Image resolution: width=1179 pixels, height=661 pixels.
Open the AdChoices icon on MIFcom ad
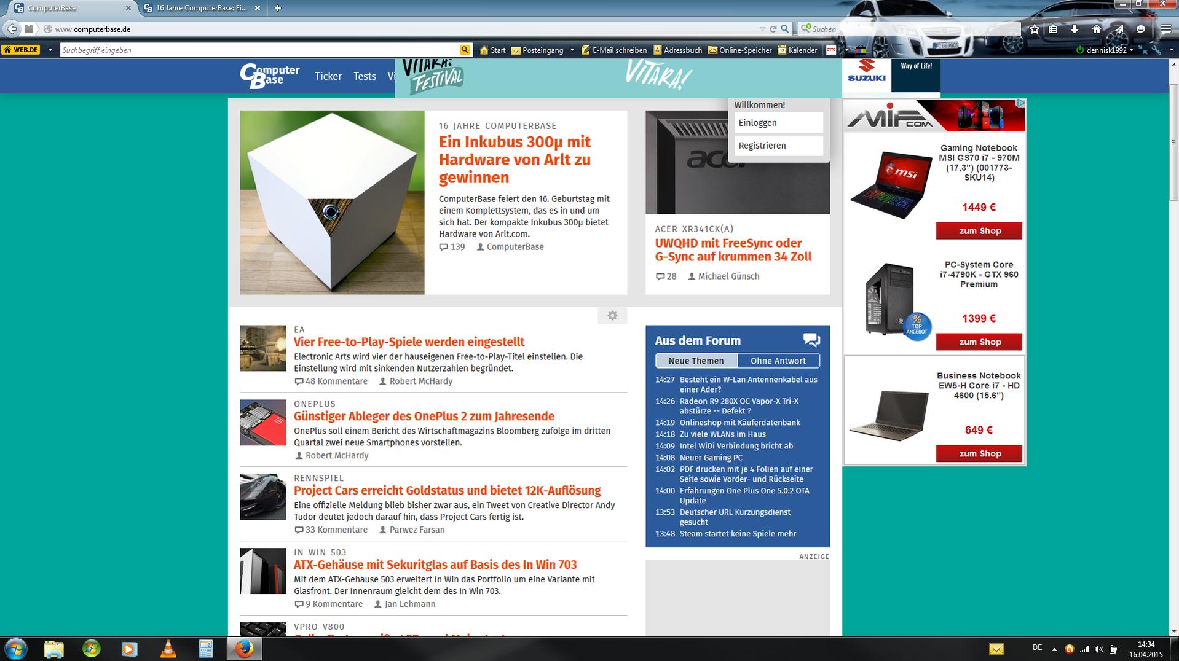[1020, 103]
